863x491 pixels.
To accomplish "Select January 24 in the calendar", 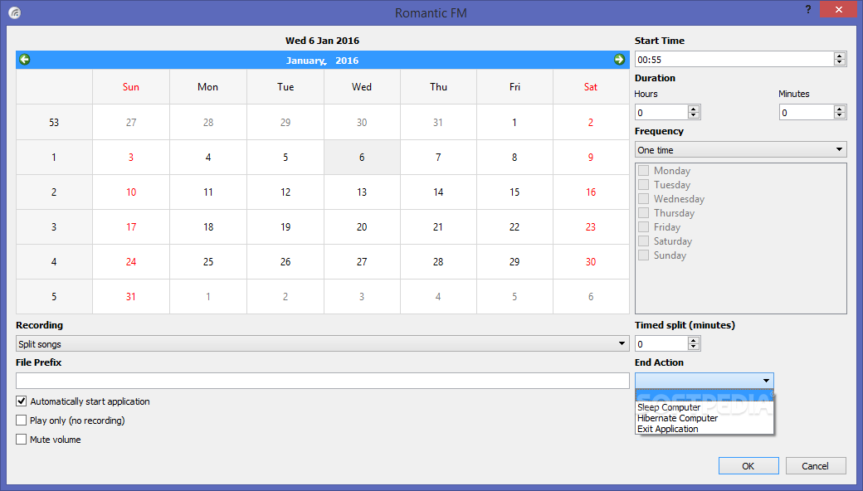I will click(131, 262).
